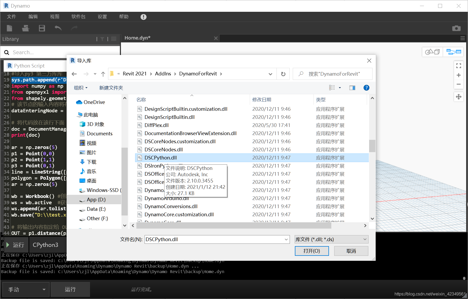Click the Forward arrow in import dialog
Image resolution: width=468 pixels, height=299 pixels.
86,74
